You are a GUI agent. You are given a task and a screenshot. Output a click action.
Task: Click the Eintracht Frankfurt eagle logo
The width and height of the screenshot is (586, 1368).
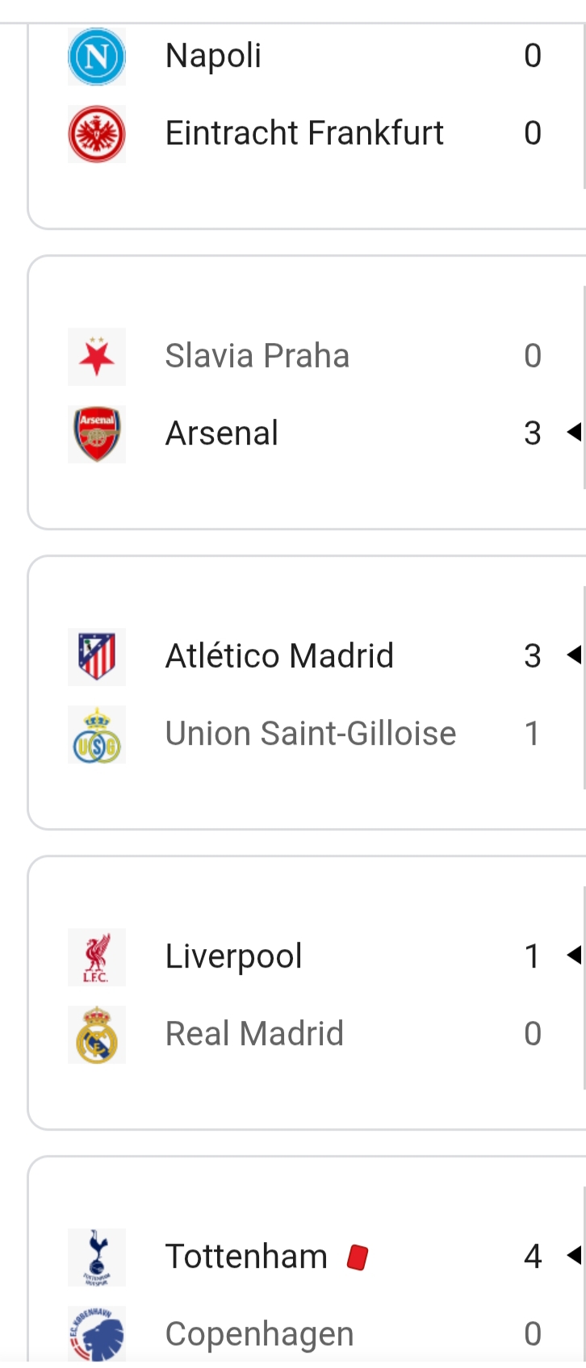(97, 134)
